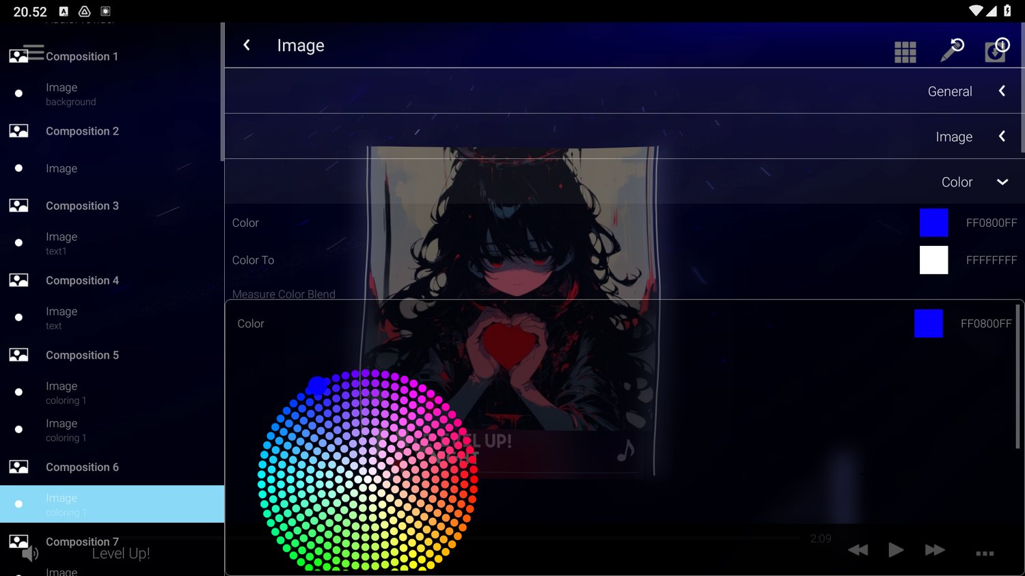This screenshot has height=576, width=1025.
Task: Click the blue swatch in the picker popup
Action: (928, 323)
